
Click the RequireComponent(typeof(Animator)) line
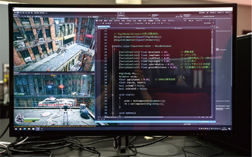coord(137,40)
